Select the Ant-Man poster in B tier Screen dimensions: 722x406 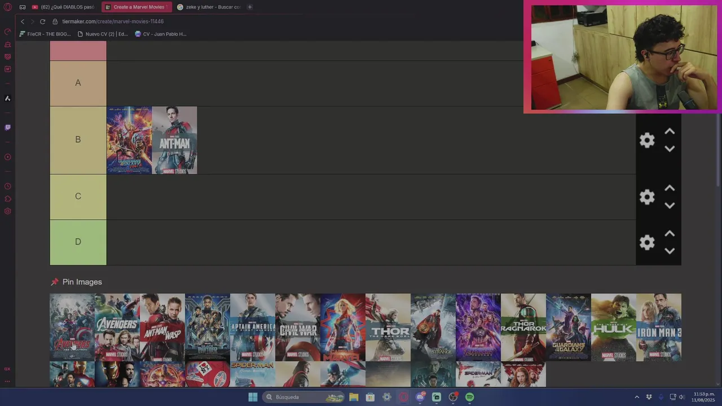pos(174,140)
